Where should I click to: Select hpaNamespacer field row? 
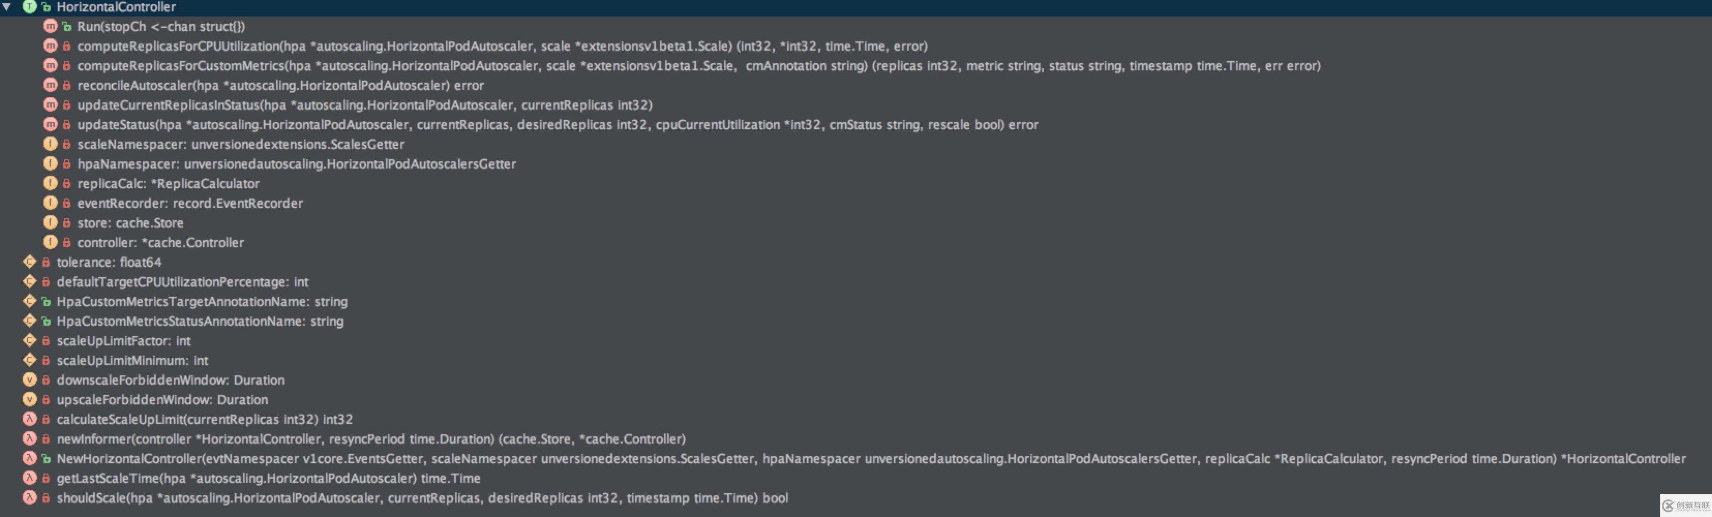(296, 164)
